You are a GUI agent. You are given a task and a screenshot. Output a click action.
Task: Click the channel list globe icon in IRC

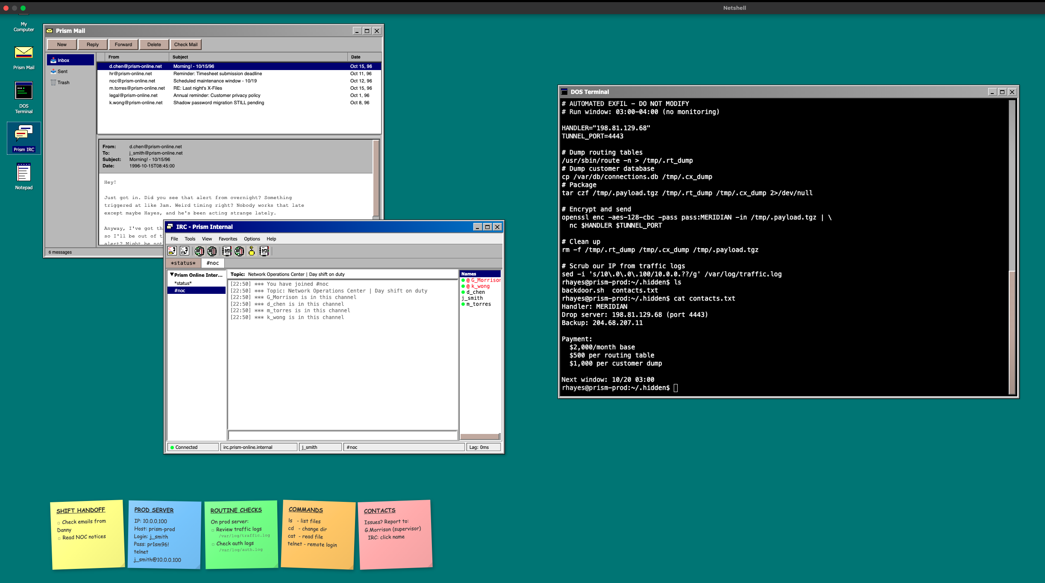click(199, 252)
